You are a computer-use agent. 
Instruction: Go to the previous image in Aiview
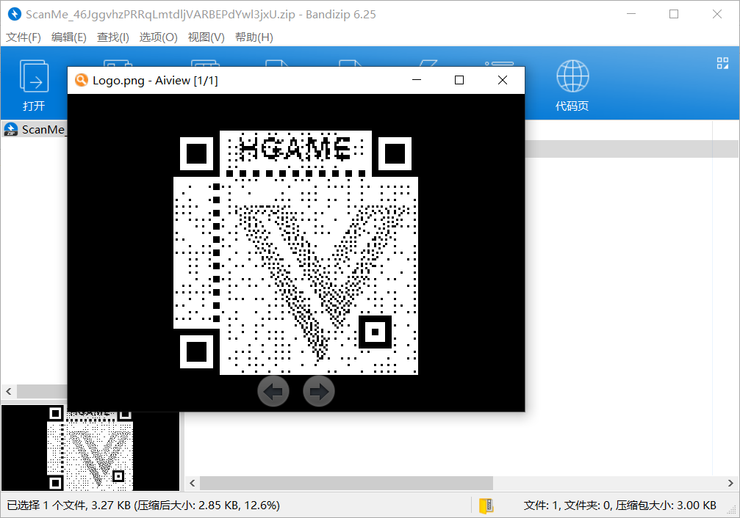[x=273, y=392]
